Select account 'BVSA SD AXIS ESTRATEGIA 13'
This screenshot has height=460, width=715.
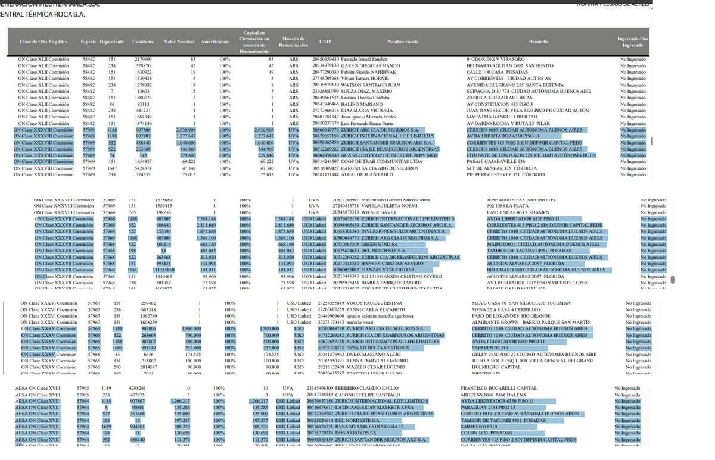click(x=370, y=427)
